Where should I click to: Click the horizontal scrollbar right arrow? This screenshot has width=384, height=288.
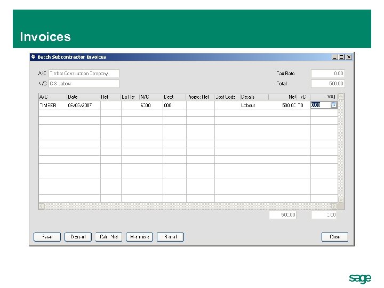[x=334, y=206]
